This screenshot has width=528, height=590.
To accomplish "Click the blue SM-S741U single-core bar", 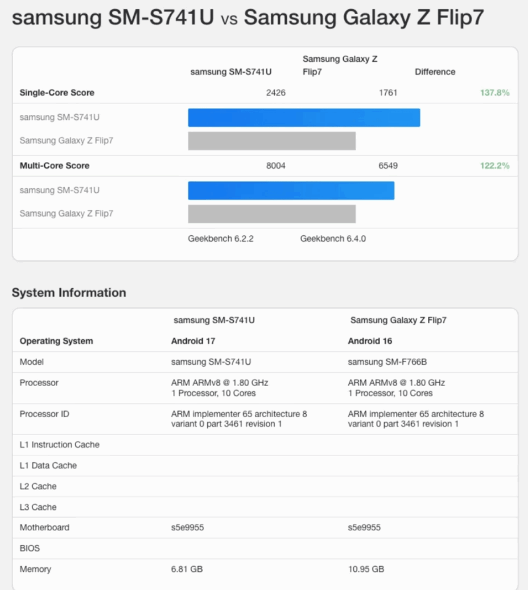I will click(x=304, y=118).
